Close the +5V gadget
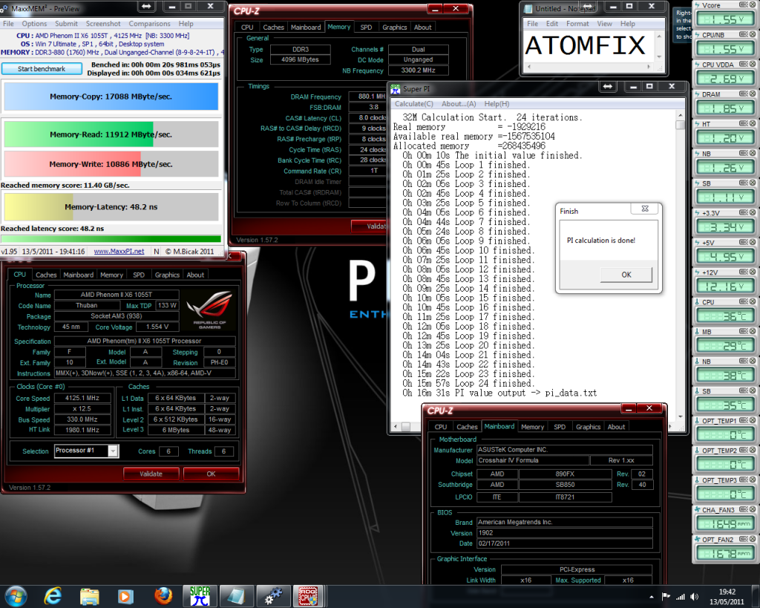This screenshot has height=608, width=760. click(x=753, y=243)
